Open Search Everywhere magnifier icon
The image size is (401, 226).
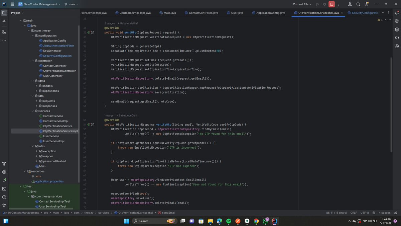(358, 4)
